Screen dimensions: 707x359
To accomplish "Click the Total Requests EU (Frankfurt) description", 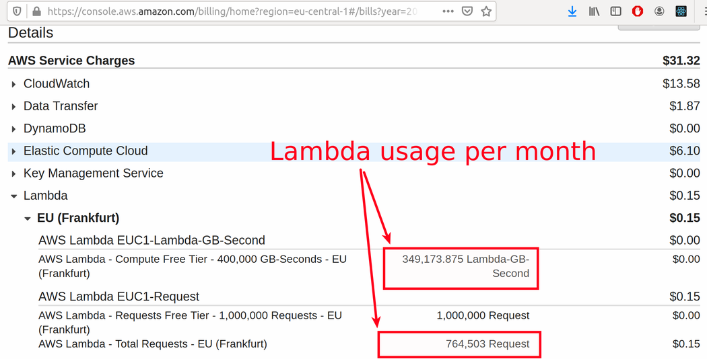I will click(152, 344).
